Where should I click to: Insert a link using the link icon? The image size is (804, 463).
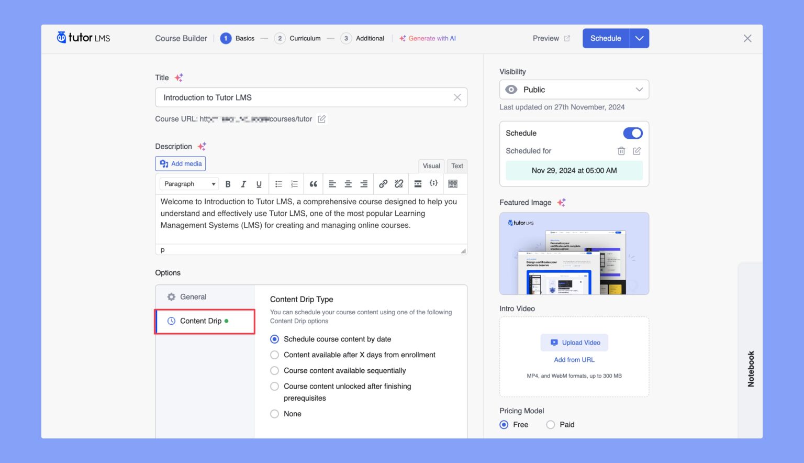coord(383,184)
